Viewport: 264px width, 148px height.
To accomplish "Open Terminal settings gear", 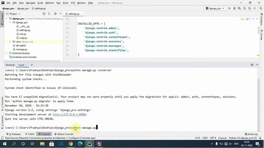I will (x=252, y=65).
